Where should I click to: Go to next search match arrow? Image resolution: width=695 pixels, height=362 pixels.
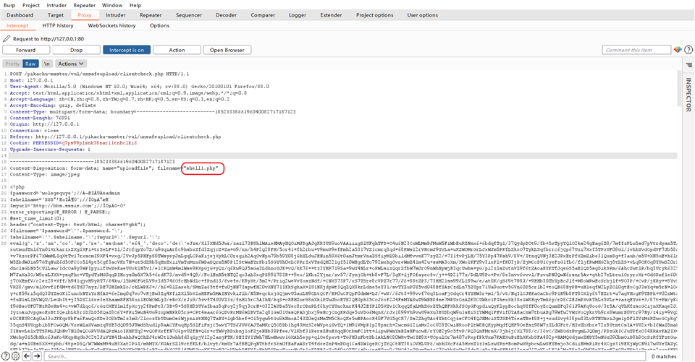coord(37,356)
